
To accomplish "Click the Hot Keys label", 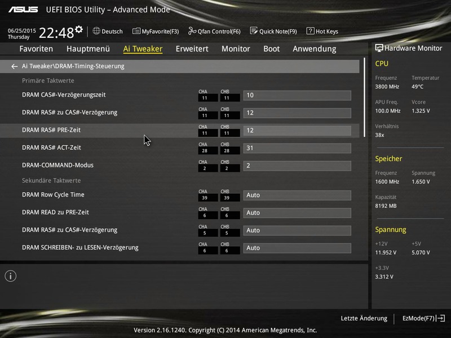I will [x=327, y=32].
